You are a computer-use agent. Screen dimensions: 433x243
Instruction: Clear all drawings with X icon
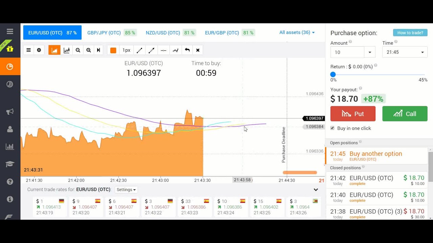point(198,50)
